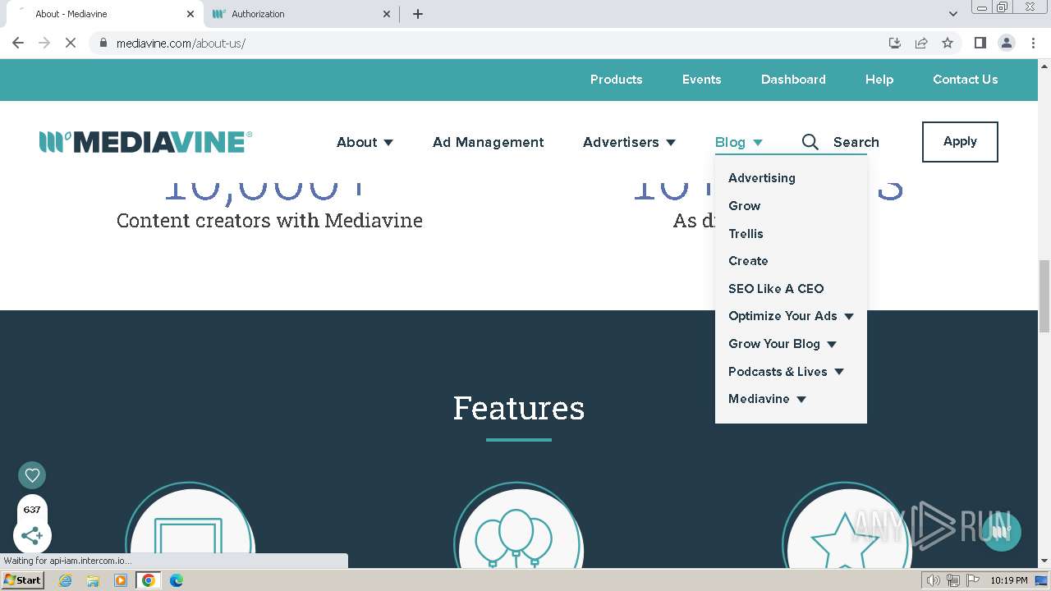Click the taskbar clock 10:19 PM
This screenshot has width=1051, height=591.
(x=1008, y=580)
